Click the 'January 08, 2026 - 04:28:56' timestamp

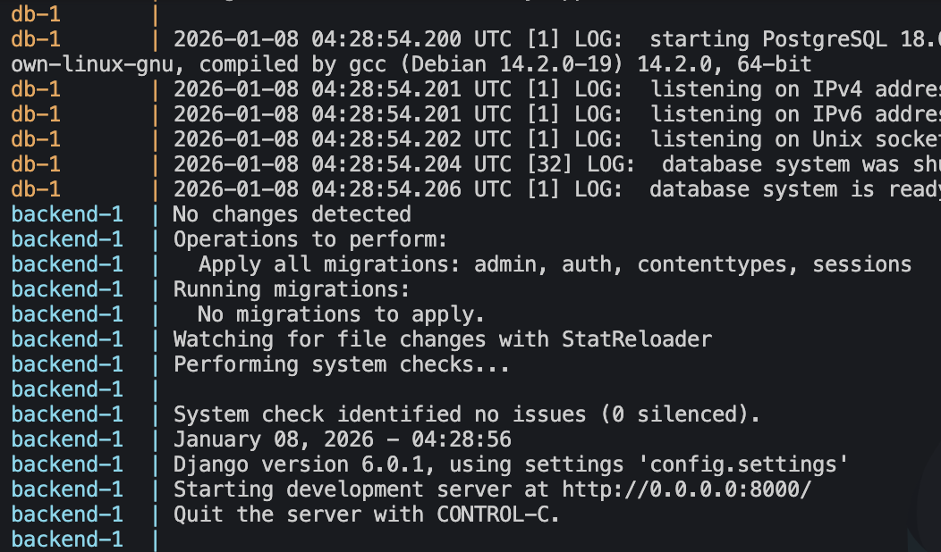point(342,439)
